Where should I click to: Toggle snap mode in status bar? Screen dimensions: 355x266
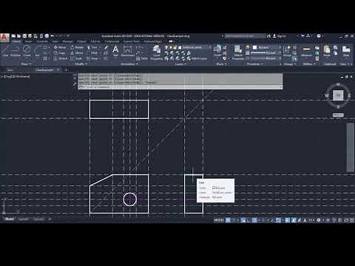[233, 220]
